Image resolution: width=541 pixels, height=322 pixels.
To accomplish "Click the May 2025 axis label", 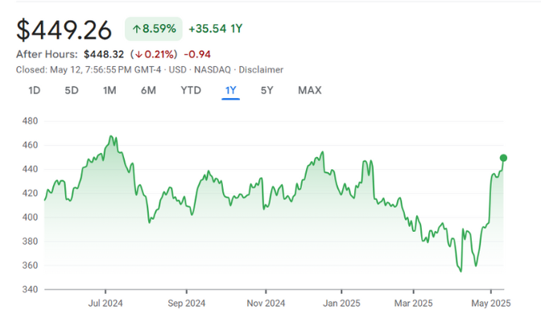I will [x=490, y=303].
